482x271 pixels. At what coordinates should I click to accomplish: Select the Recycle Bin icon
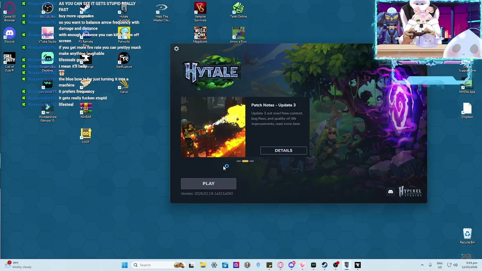467,236
